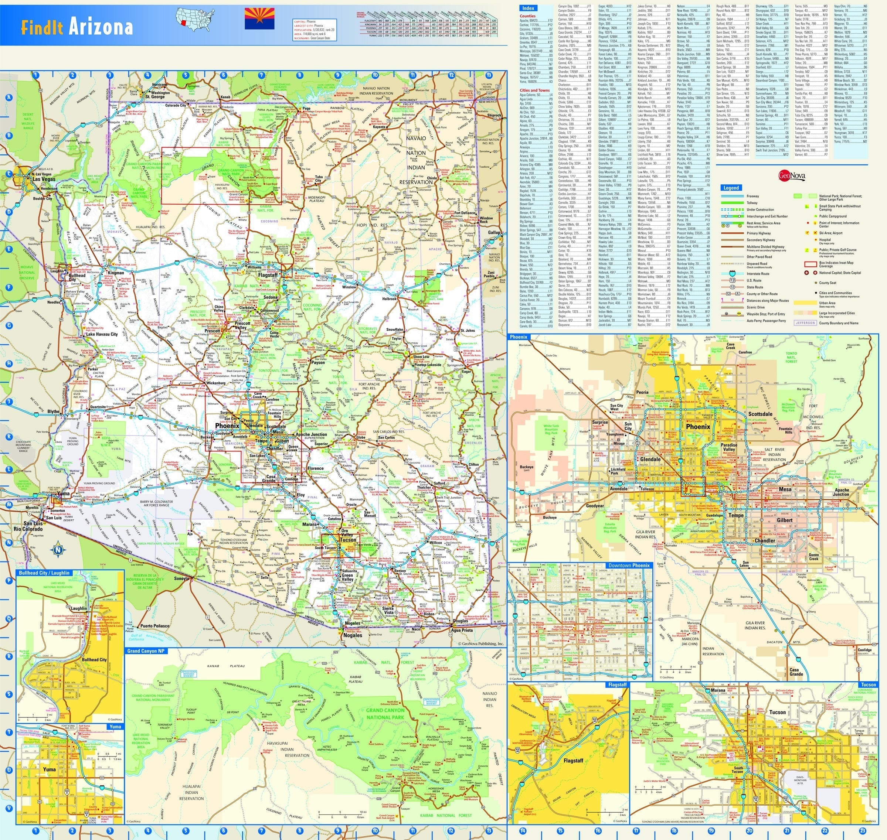Image resolution: width=887 pixels, height=840 pixels.
Task: Click the Arizona state facts box
Action: pyautogui.click(x=315, y=30)
